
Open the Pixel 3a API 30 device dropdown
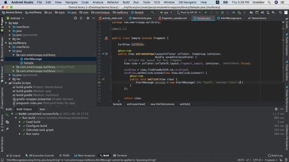[189, 13]
